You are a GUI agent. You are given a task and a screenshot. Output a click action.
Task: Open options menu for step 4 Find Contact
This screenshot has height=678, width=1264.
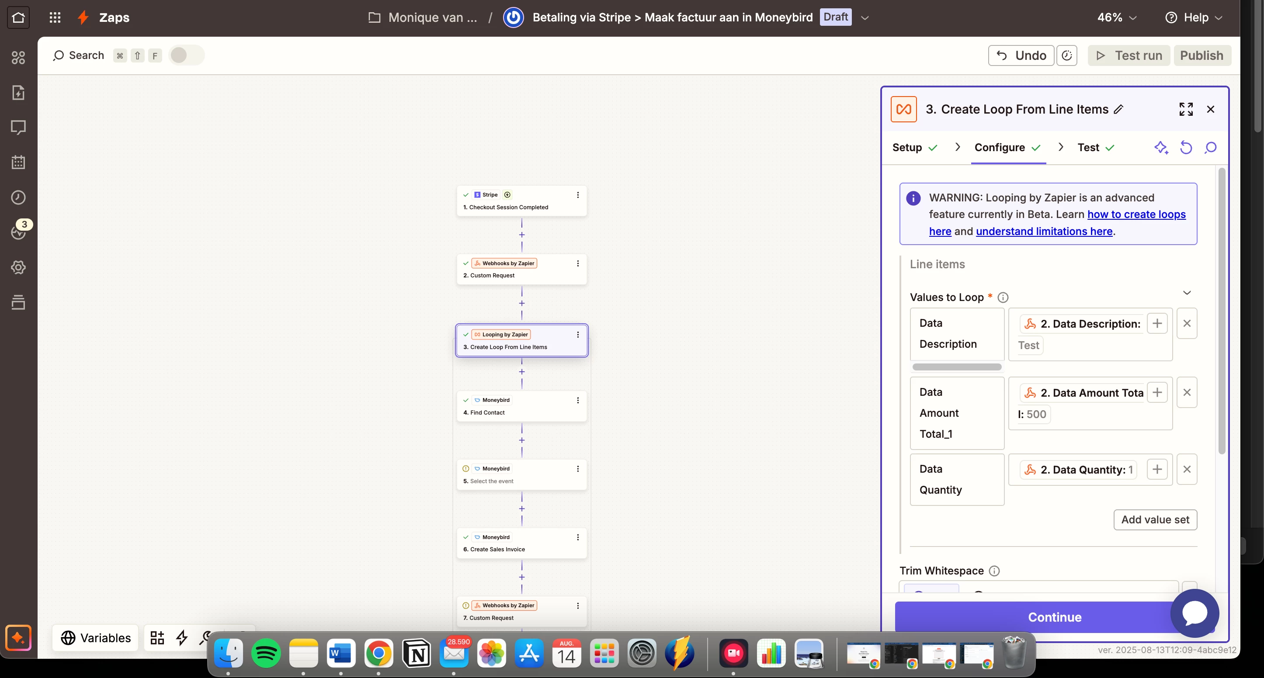click(x=577, y=400)
